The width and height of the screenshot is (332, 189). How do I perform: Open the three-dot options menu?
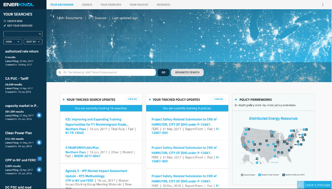click(323, 4)
